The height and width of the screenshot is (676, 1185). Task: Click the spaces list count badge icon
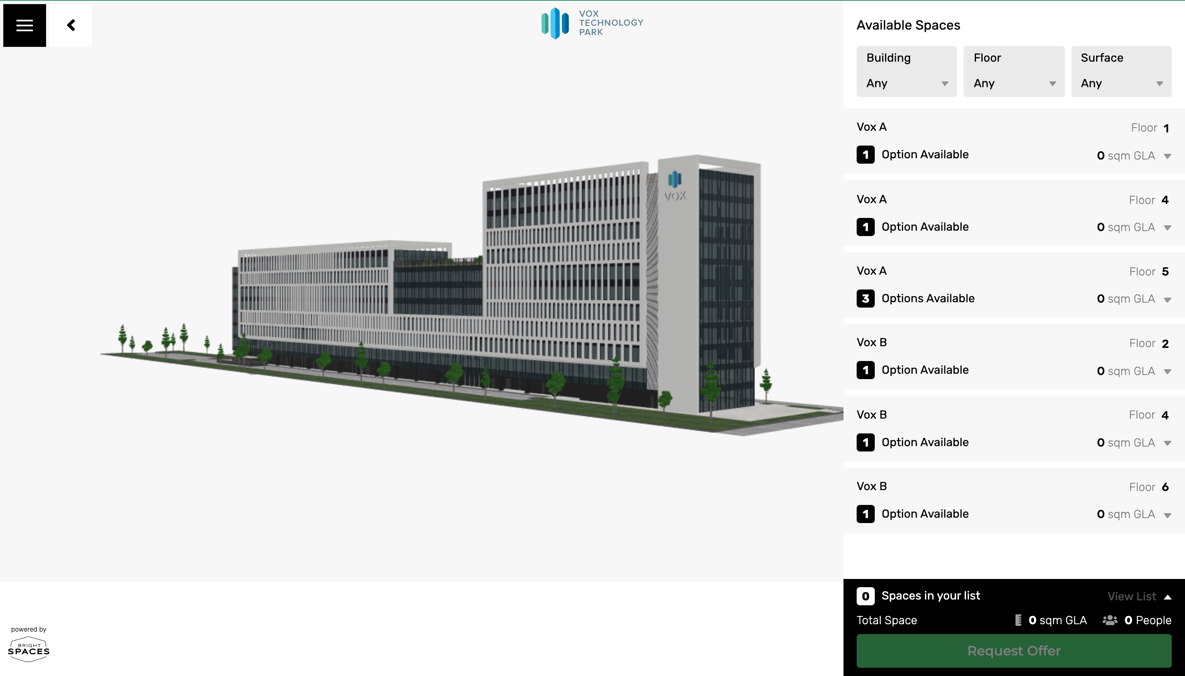point(866,595)
